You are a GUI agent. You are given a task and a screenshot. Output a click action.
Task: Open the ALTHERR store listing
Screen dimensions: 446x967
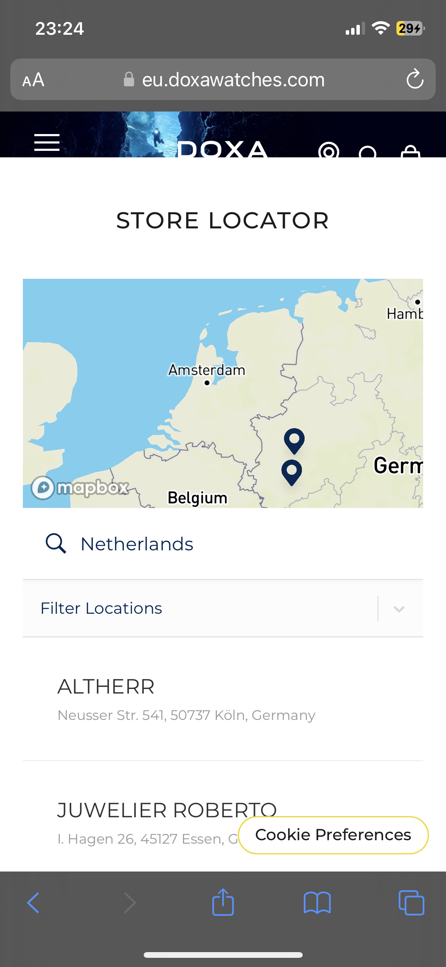click(223, 700)
